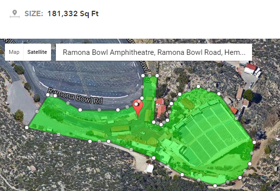Select the top-right vertex of the narrow road strip
Image resolution: width=280 pixels, height=191 pixels.
click(x=157, y=76)
